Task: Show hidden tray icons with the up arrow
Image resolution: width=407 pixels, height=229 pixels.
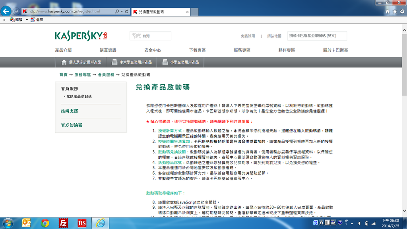Action: pyautogui.click(x=352, y=223)
